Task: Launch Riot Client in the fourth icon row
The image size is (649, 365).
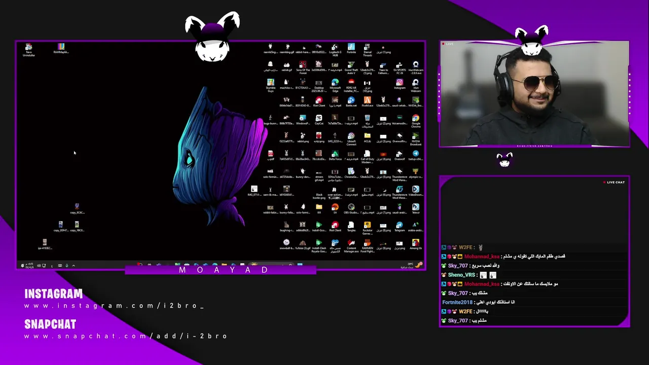Action: pyautogui.click(x=319, y=102)
